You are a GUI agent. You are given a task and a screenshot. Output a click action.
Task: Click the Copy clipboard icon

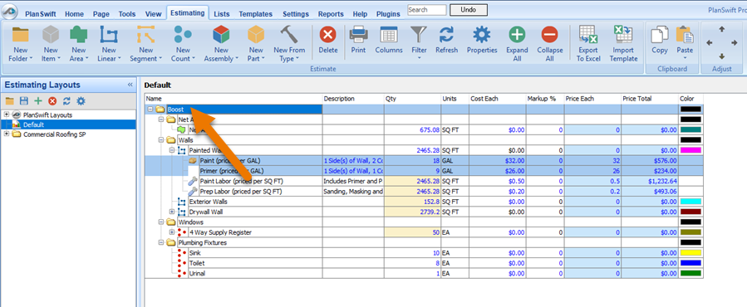point(660,35)
